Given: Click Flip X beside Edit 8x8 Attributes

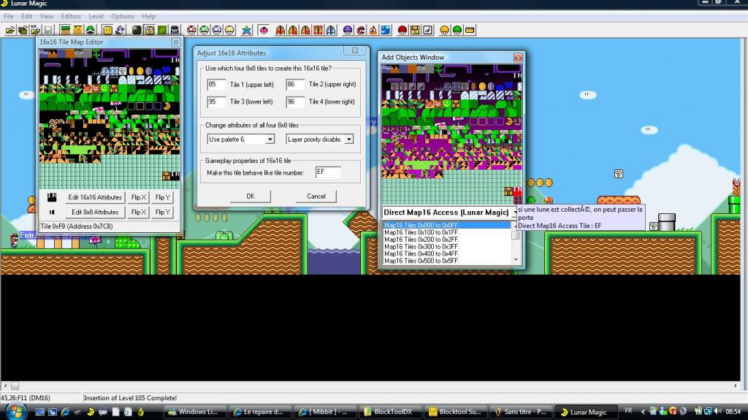Looking at the screenshot, I should click(x=138, y=212).
